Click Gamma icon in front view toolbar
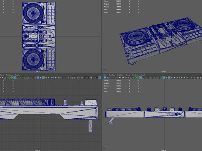The width and height of the screenshot is (202, 151). (x=91, y=78)
